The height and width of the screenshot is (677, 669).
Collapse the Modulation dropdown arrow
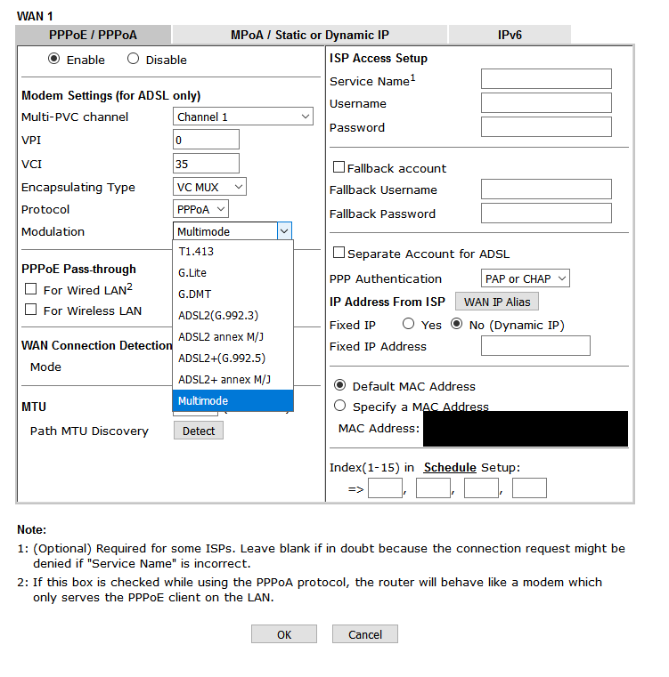(284, 231)
